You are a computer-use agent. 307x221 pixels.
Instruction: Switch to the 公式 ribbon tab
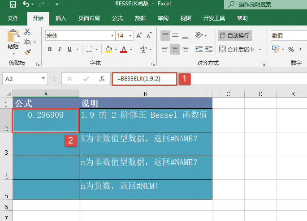click(x=117, y=18)
